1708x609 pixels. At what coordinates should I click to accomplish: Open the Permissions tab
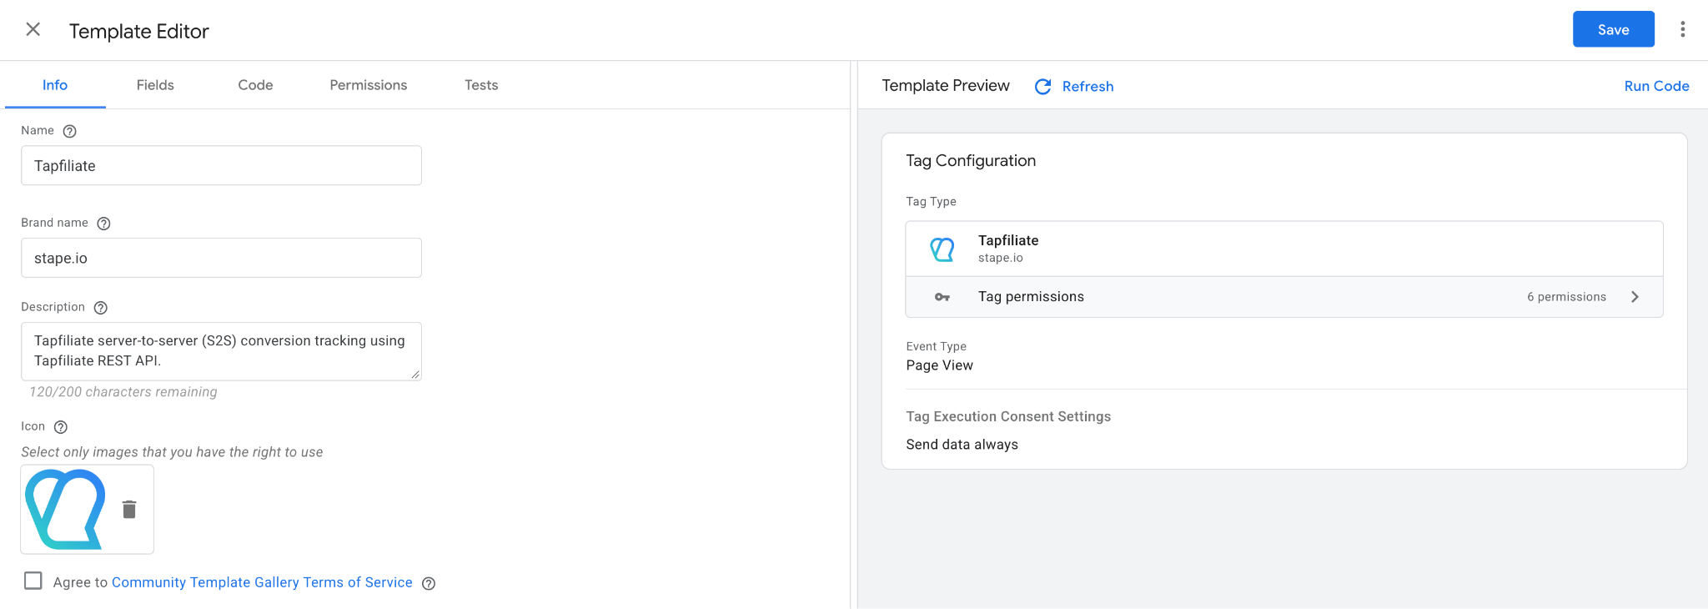tap(369, 85)
